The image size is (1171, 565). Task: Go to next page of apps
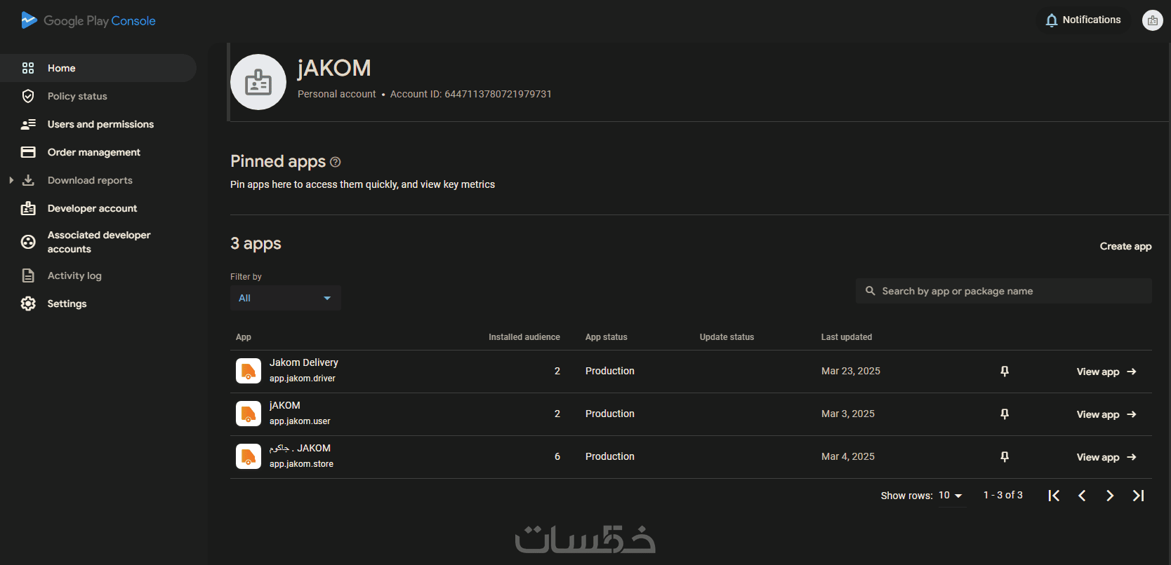(x=1110, y=496)
